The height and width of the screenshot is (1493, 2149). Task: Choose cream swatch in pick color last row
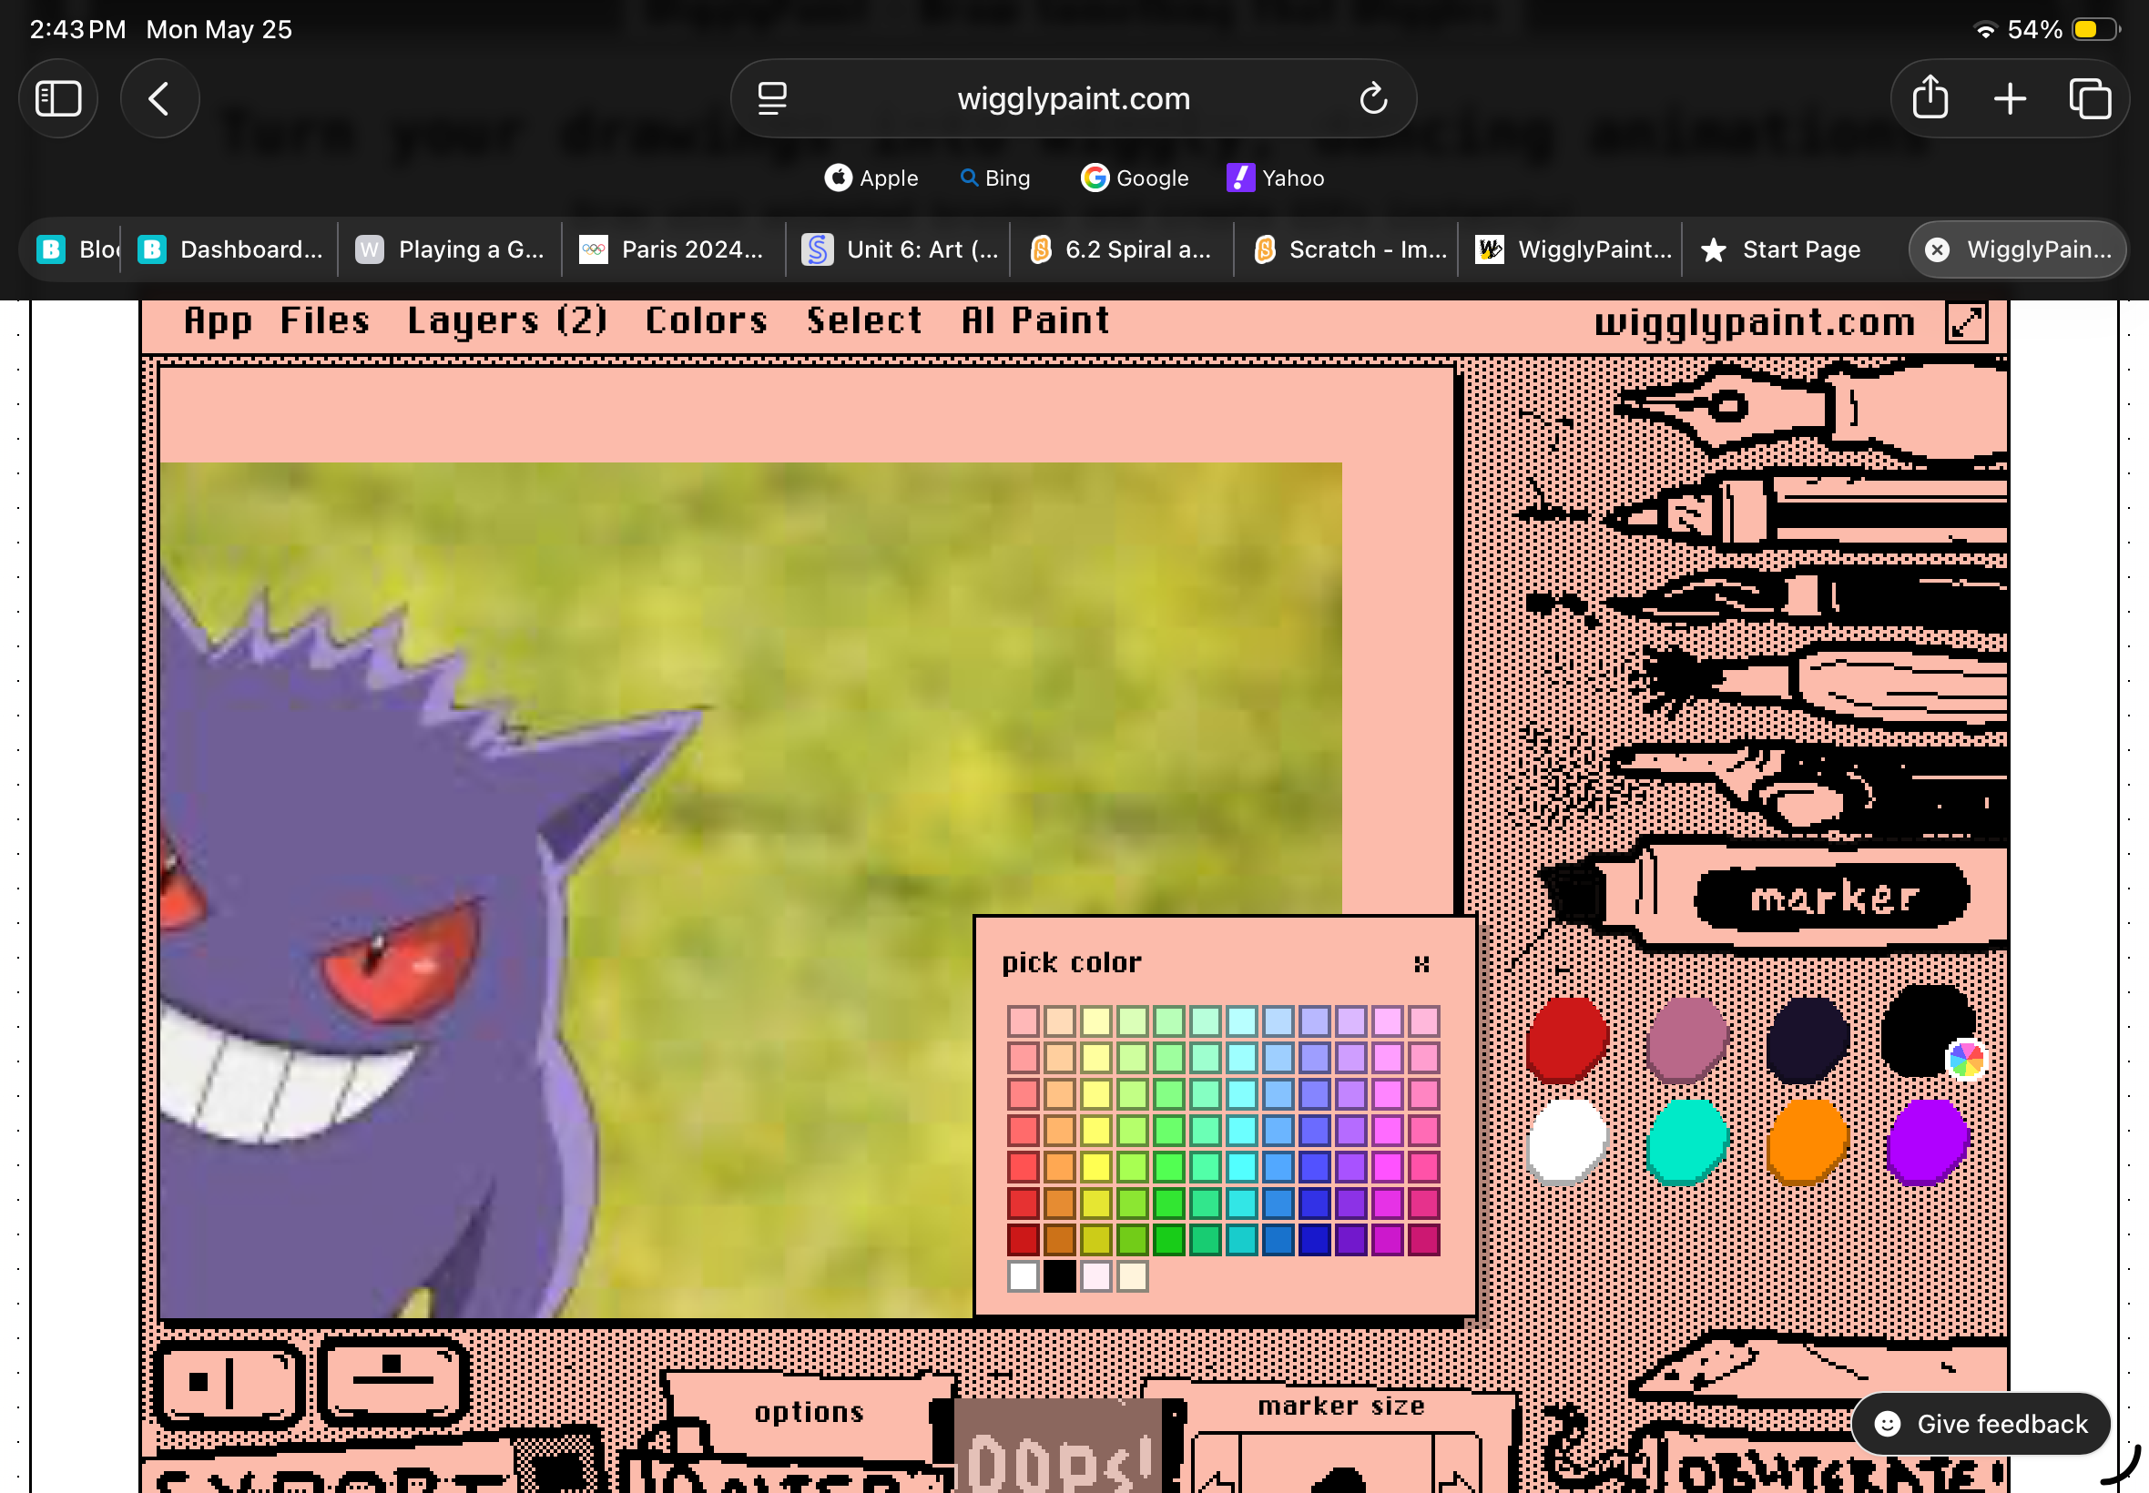[x=1132, y=1276]
